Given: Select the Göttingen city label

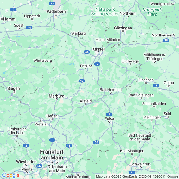Looking at the screenshot, I should (x=123, y=28).
